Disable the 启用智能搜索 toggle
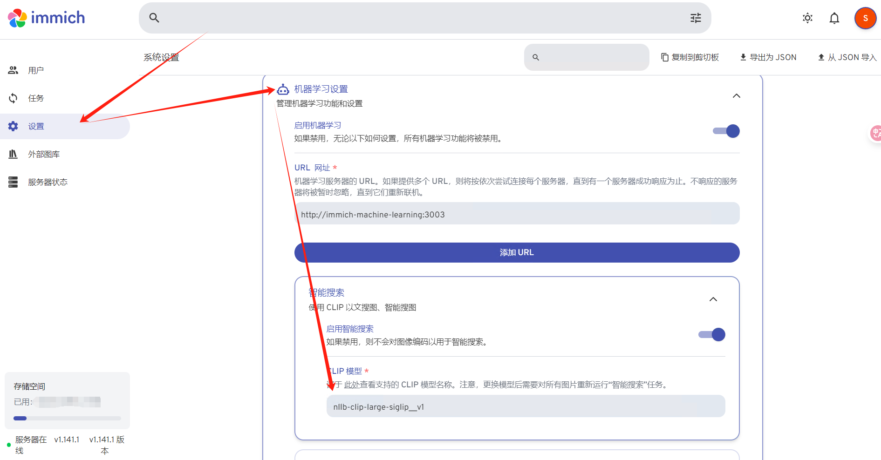Image resolution: width=881 pixels, height=460 pixels. tap(712, 335)
